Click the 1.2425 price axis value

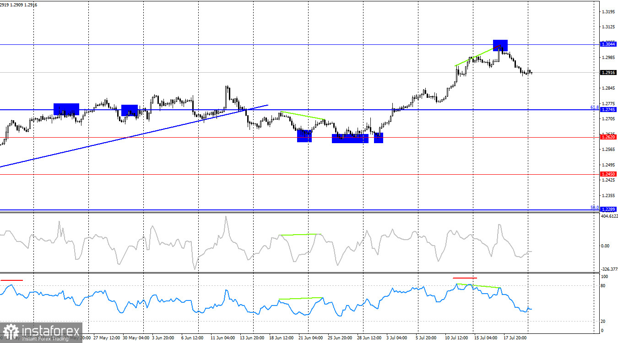tap(608, 180)
